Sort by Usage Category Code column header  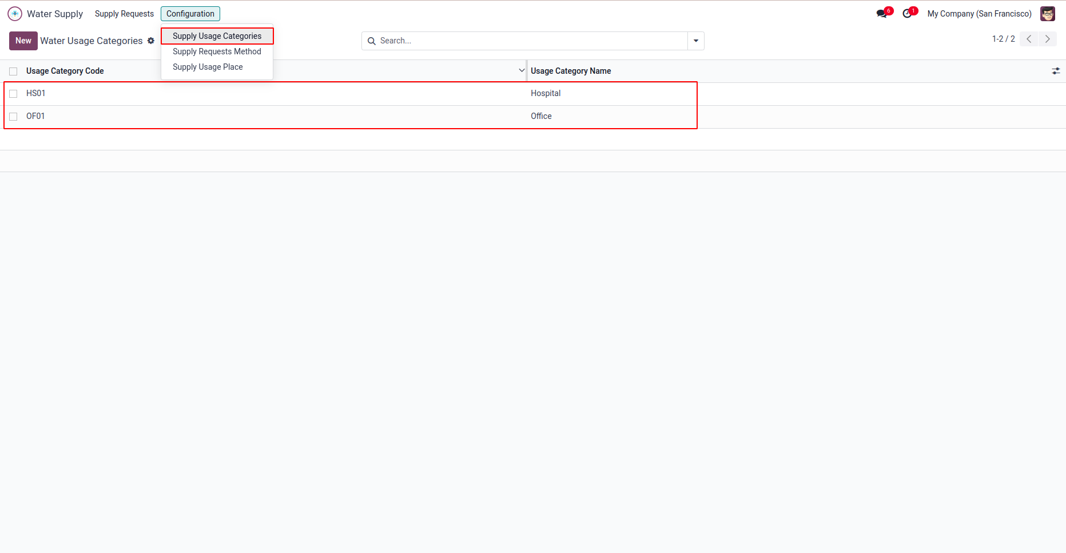coord(65,71)
